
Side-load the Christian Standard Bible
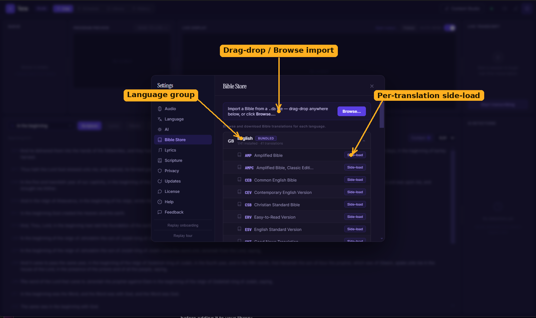pyautogui.click(x=355, y=205)
